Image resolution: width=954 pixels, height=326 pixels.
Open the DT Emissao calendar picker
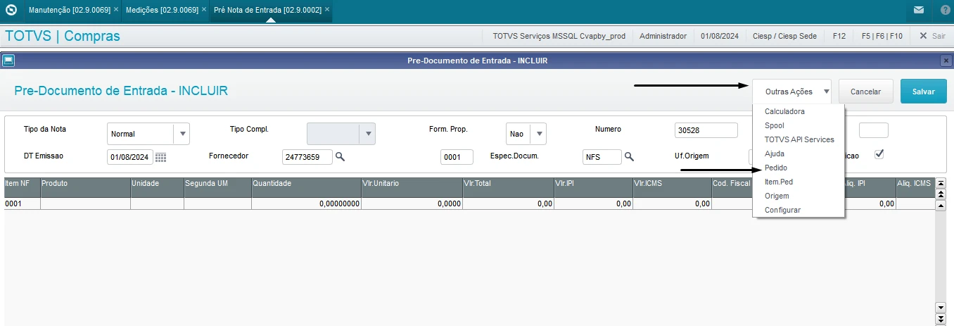160,157
